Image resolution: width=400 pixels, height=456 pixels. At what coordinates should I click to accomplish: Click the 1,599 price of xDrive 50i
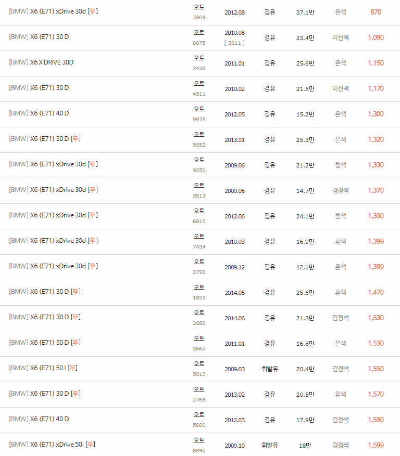click(x=376, y=445)
